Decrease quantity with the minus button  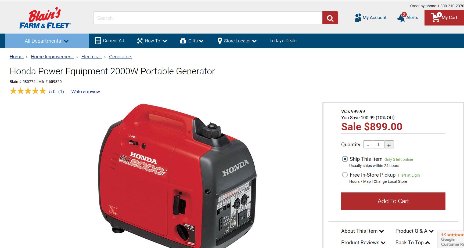coord(368,145)
